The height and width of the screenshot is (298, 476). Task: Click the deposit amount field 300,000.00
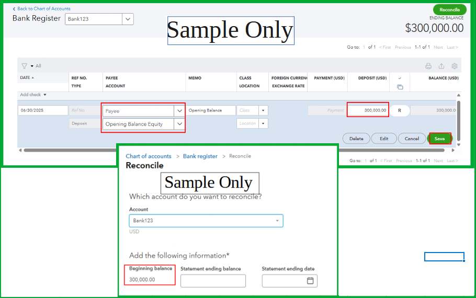click(368, 110)
